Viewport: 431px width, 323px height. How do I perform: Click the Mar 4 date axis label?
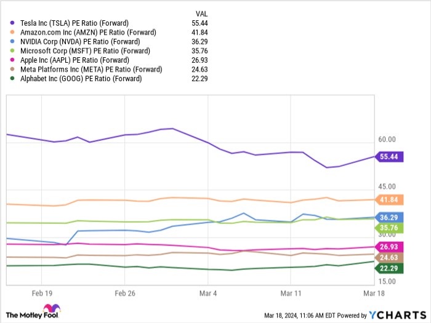208,294
